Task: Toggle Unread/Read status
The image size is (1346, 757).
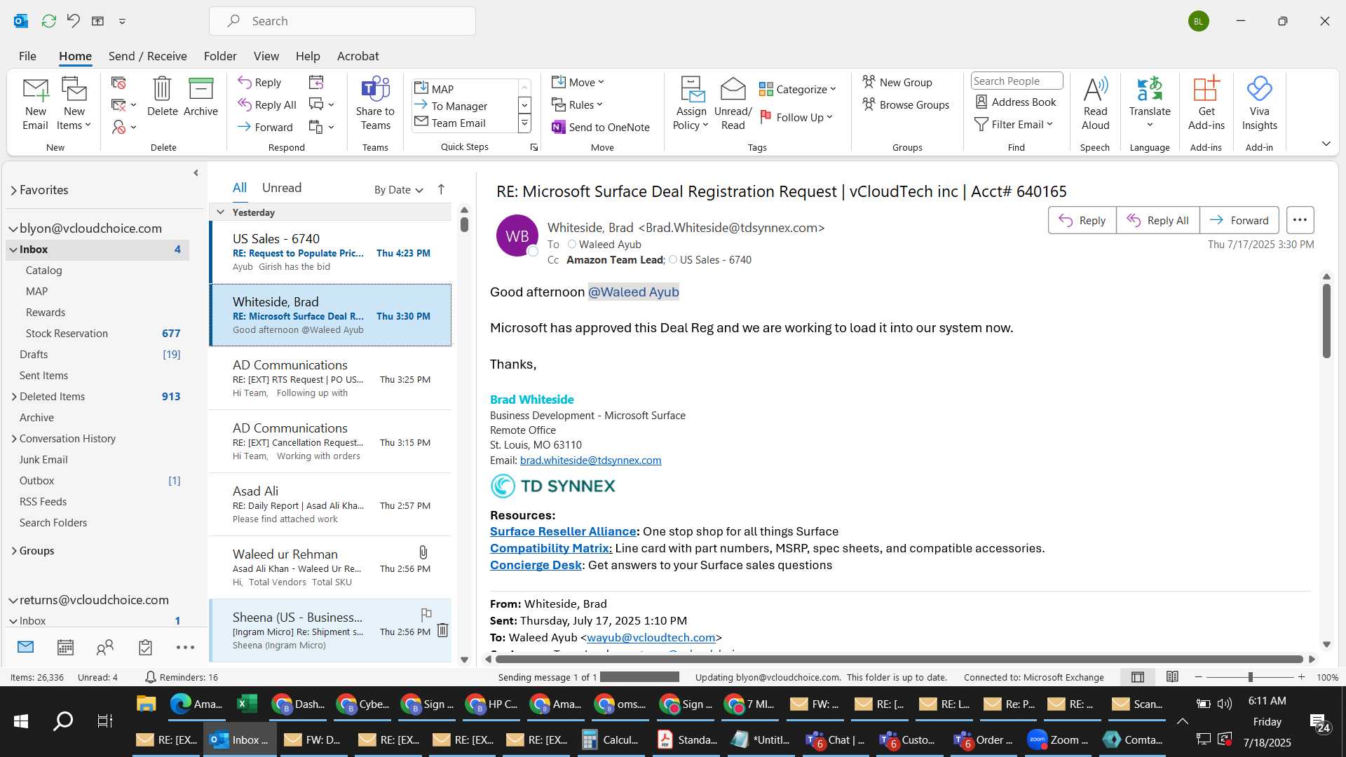Action: tap(733, 104)
